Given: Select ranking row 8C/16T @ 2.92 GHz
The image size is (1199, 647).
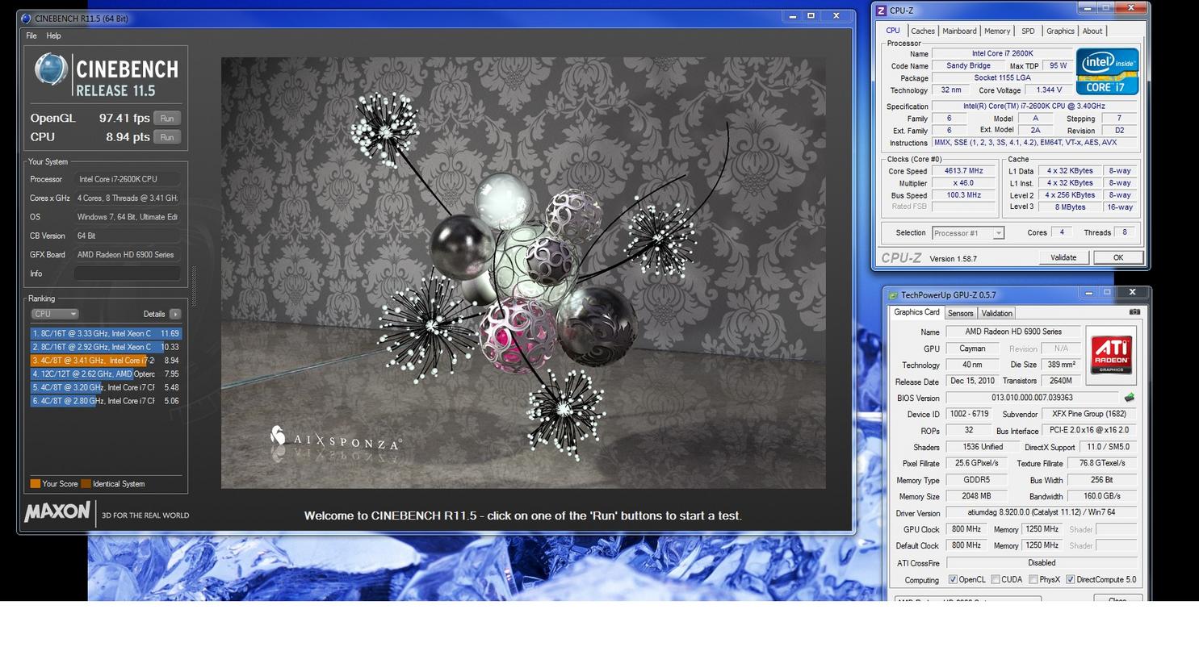Looking at the screenshot, I should point(106,347).
